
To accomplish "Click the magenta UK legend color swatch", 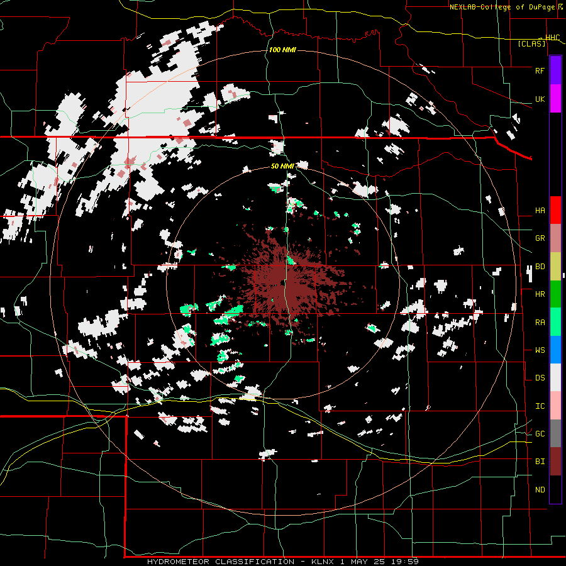I will click(x=555, y=99).
